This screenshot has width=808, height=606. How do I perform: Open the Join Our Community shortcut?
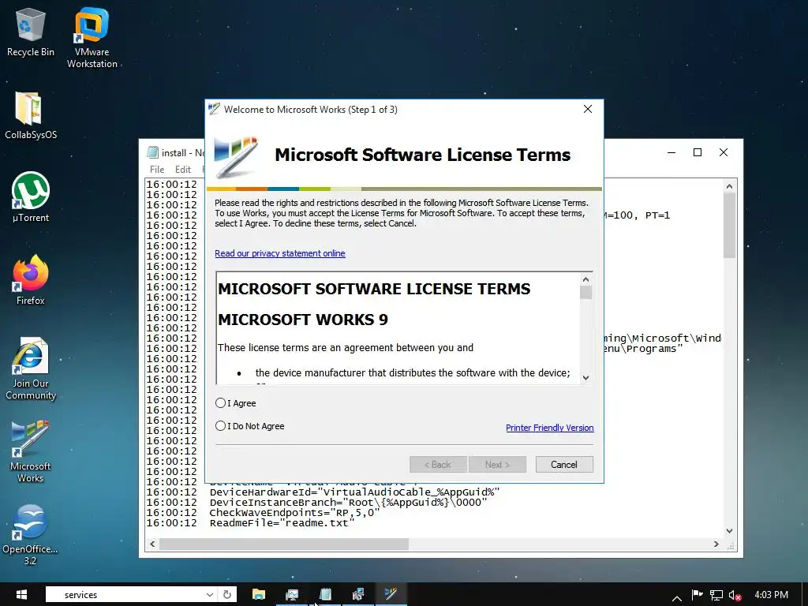pos(31,368)
